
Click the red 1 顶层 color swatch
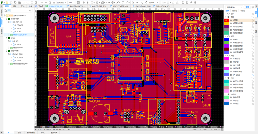pyautogui.click(x=226, y=20)
